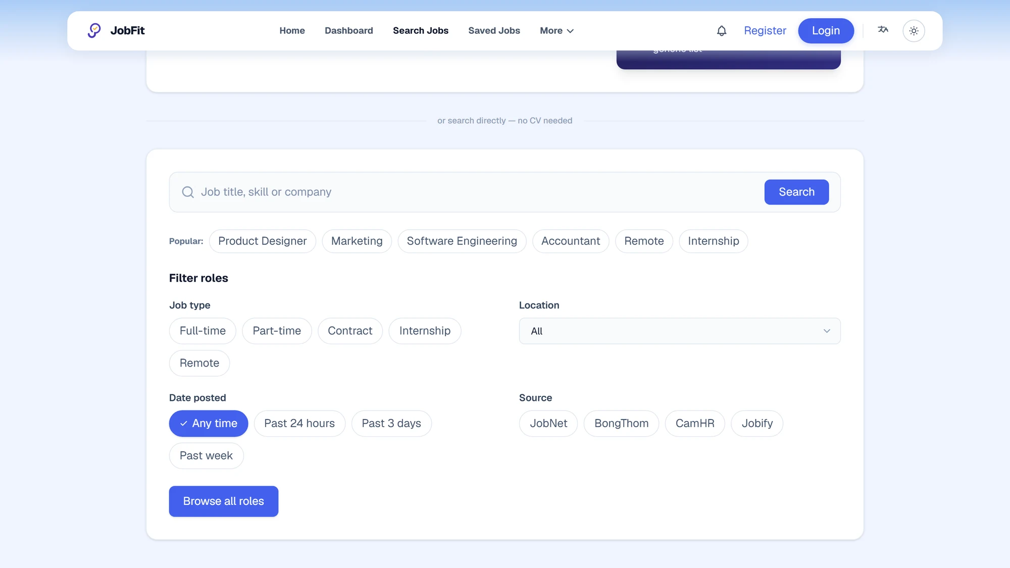
Task: Select the Part-time job type chip
Action: pos(277,331)
